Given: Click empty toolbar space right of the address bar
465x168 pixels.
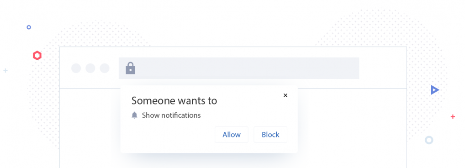Looking at the screenshot, I should (x=383, y=68).
